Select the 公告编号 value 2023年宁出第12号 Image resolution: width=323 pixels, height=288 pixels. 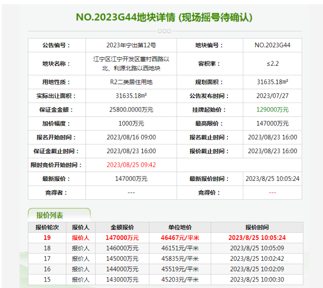(131, 45)
